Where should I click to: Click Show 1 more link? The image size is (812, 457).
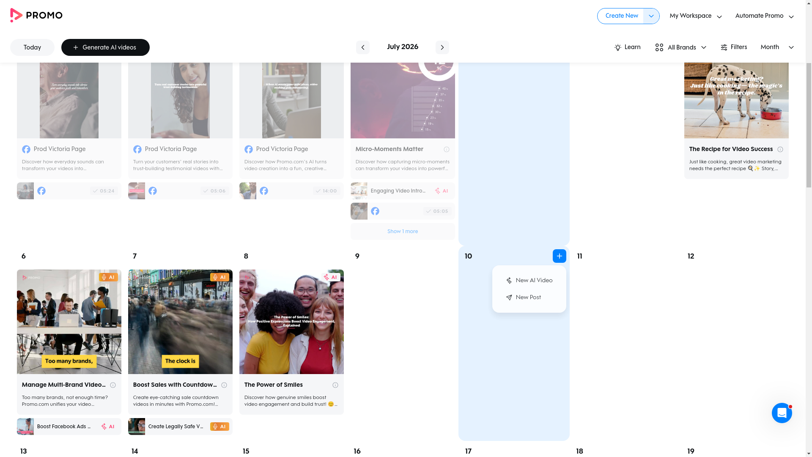coord(402,231)
